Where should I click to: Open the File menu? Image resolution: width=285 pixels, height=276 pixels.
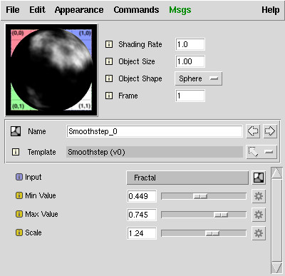13,10
